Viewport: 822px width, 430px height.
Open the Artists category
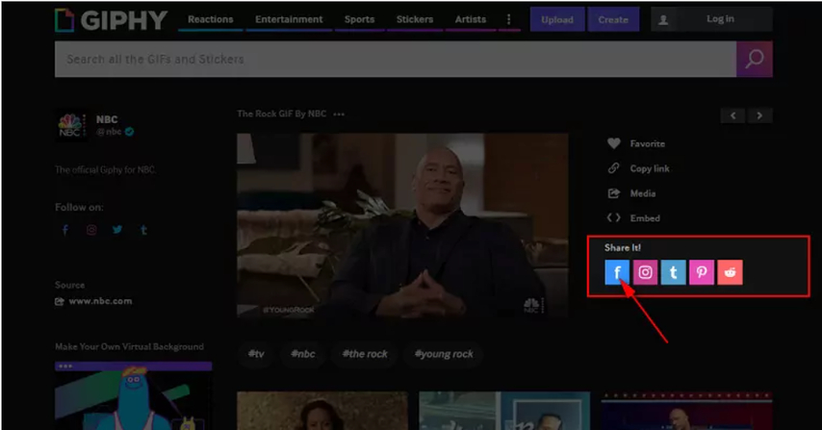tap(471, 19)
